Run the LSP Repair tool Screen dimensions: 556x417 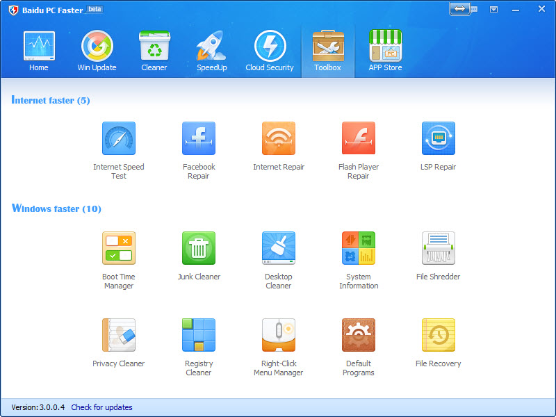(x=439, y=138)
